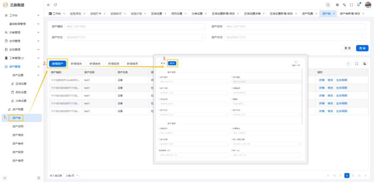The image size is (374, 182).
Task: Click the table refresh icon
Action: [348, 64]
